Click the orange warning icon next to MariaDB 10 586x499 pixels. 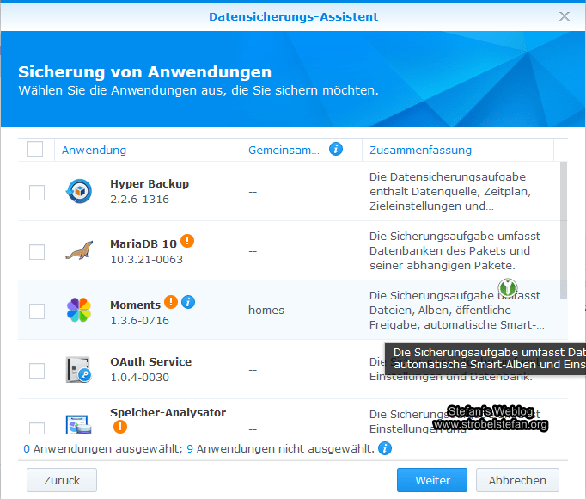187,241
